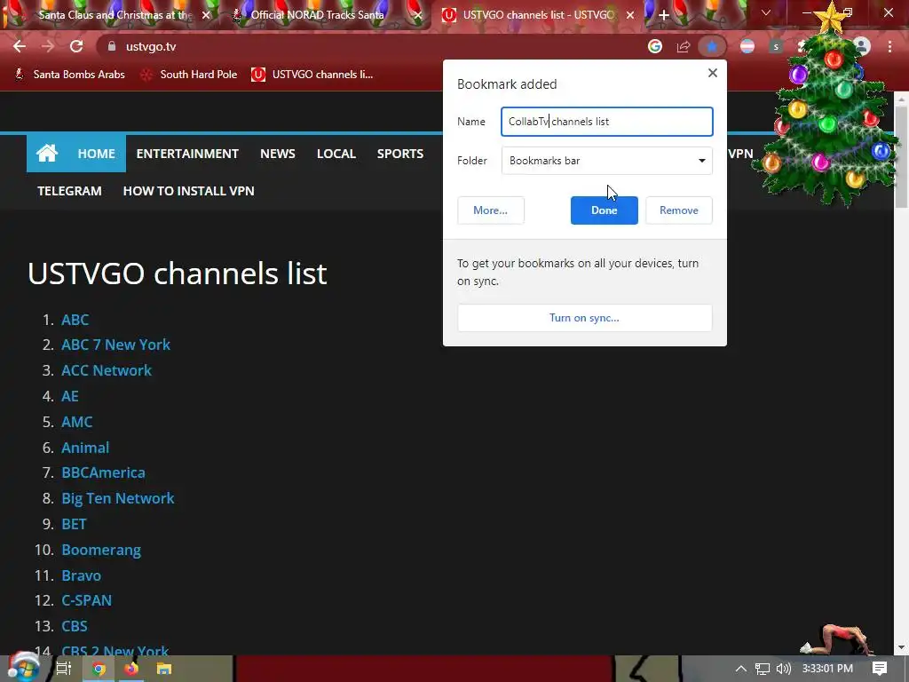This screenshot has width=909, height=682.
Task: Click the page vertical scrollbar thumb
Action: pyautogui.click(x=902, y=156)
